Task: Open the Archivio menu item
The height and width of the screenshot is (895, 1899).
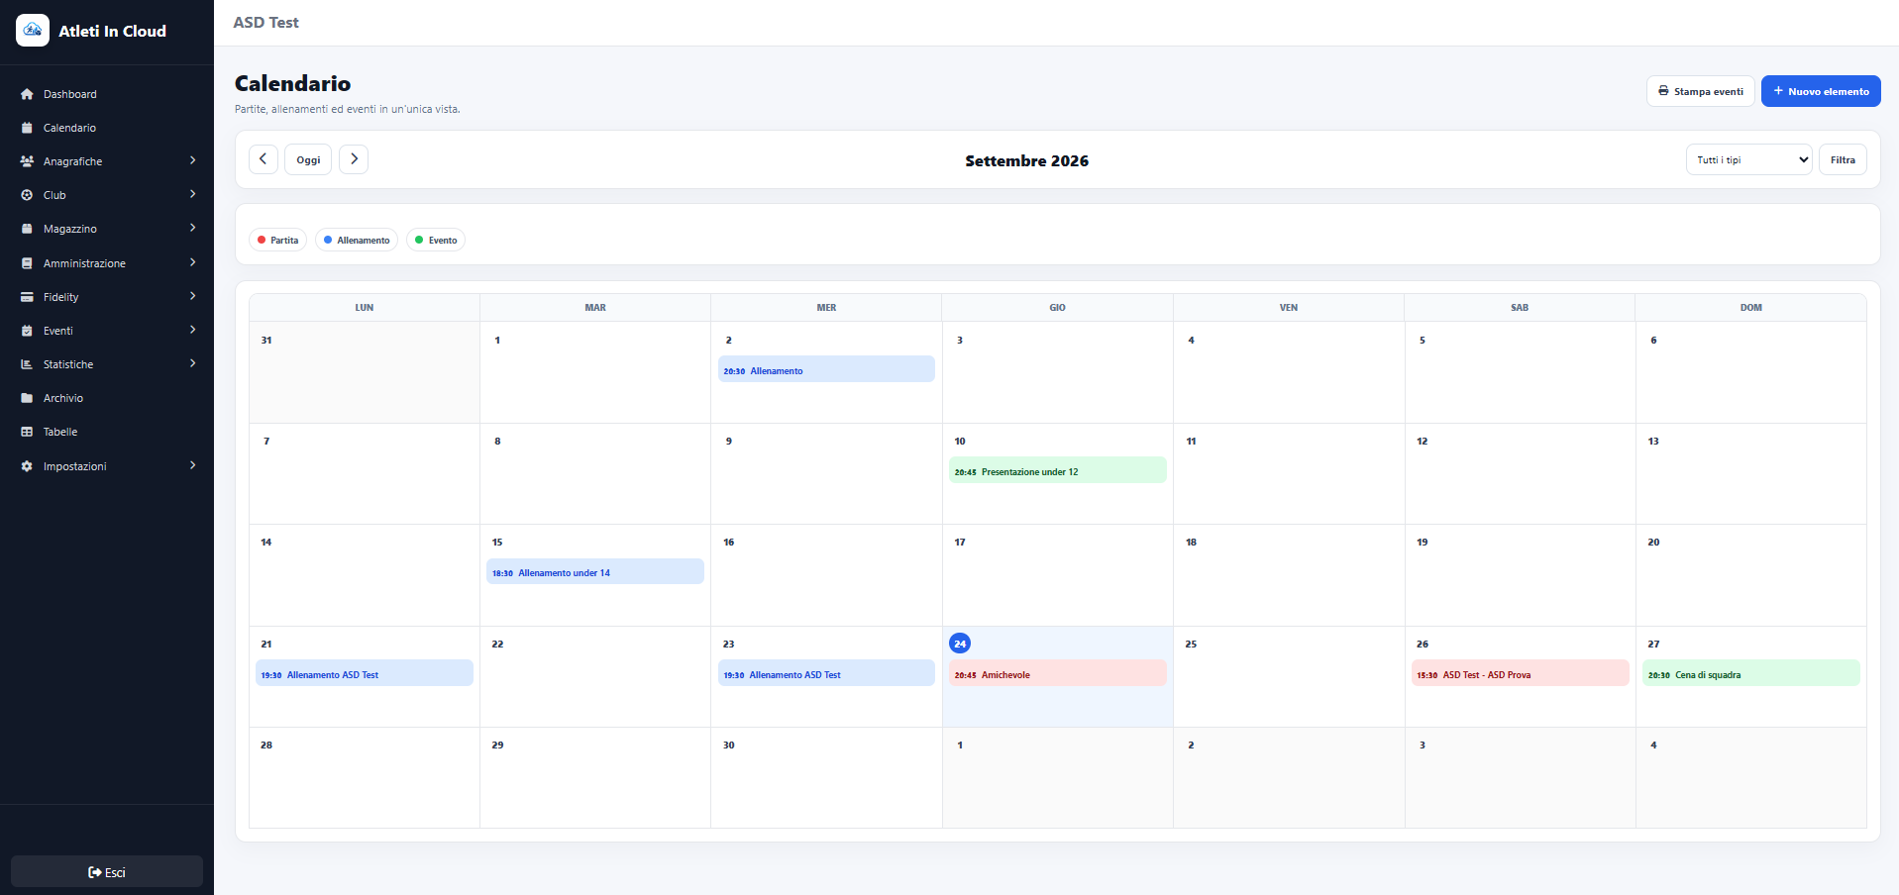Action: click(x=107, y=398)
